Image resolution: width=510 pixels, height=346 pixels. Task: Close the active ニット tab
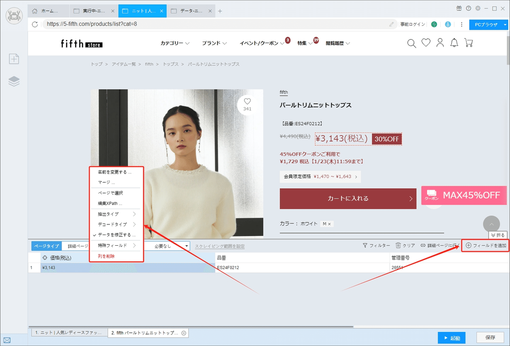[x=162, y=11]
